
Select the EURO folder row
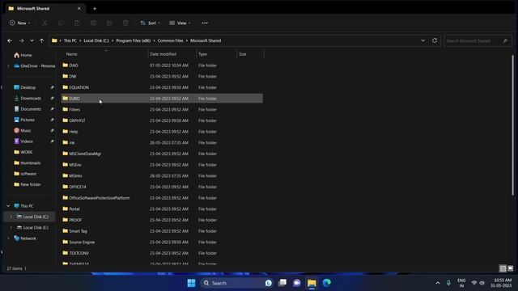[162, 99]
